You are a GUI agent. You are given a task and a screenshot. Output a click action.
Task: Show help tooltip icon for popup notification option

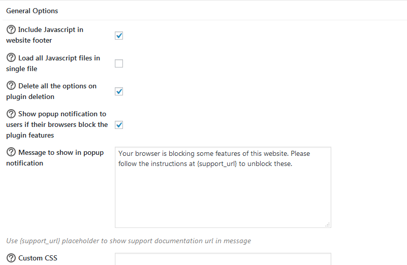[x=11, y=114]
